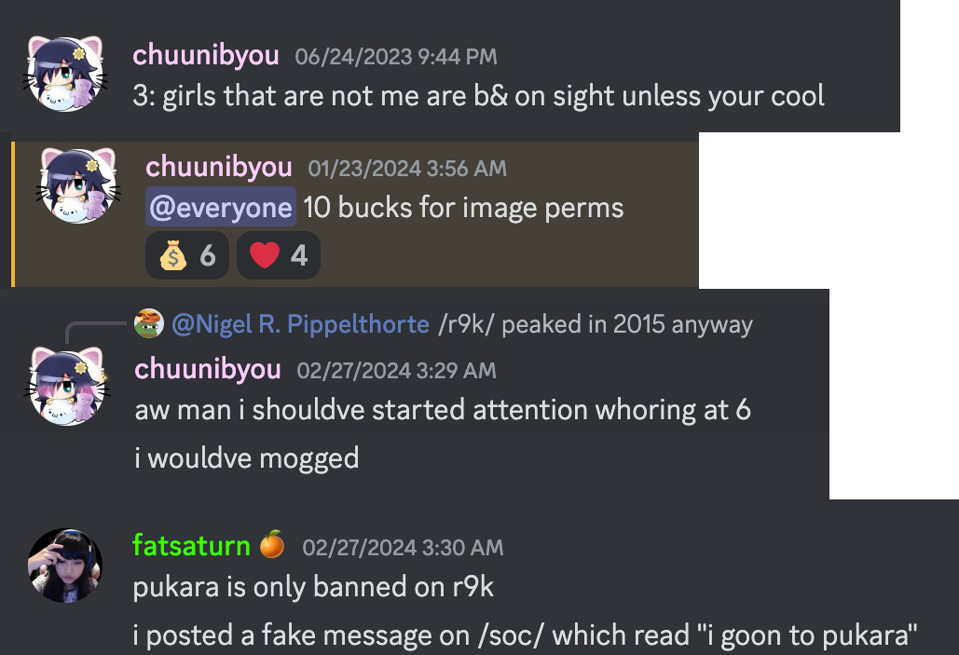Click the small Pepe avatar in the reply preview
The image size is (959, 655).
point(149,323)
